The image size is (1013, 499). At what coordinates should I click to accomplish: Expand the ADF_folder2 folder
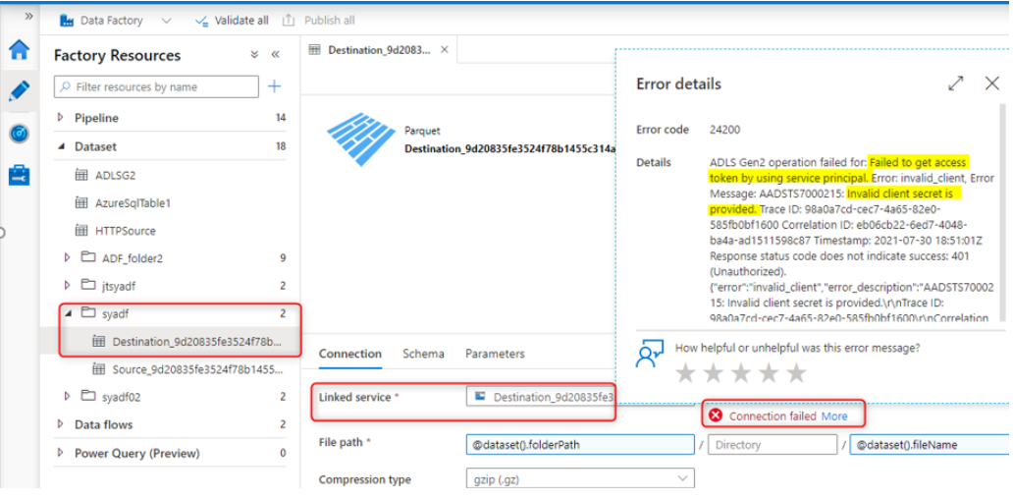coord(67,258)
